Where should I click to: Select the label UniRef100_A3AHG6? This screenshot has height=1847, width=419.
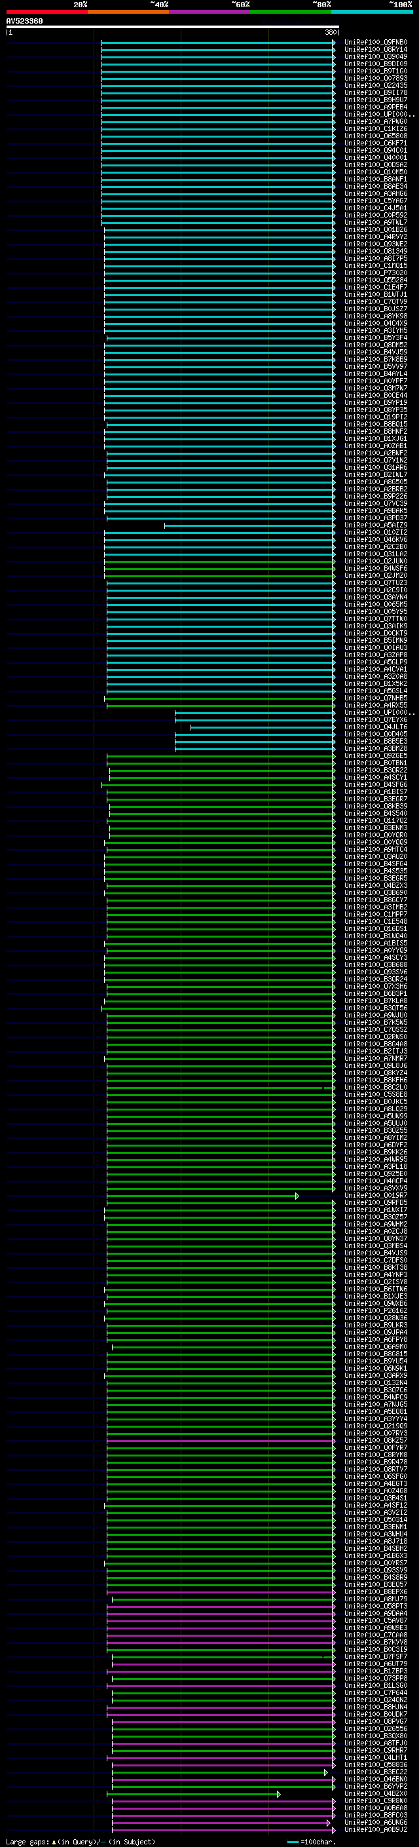(376, 193)
